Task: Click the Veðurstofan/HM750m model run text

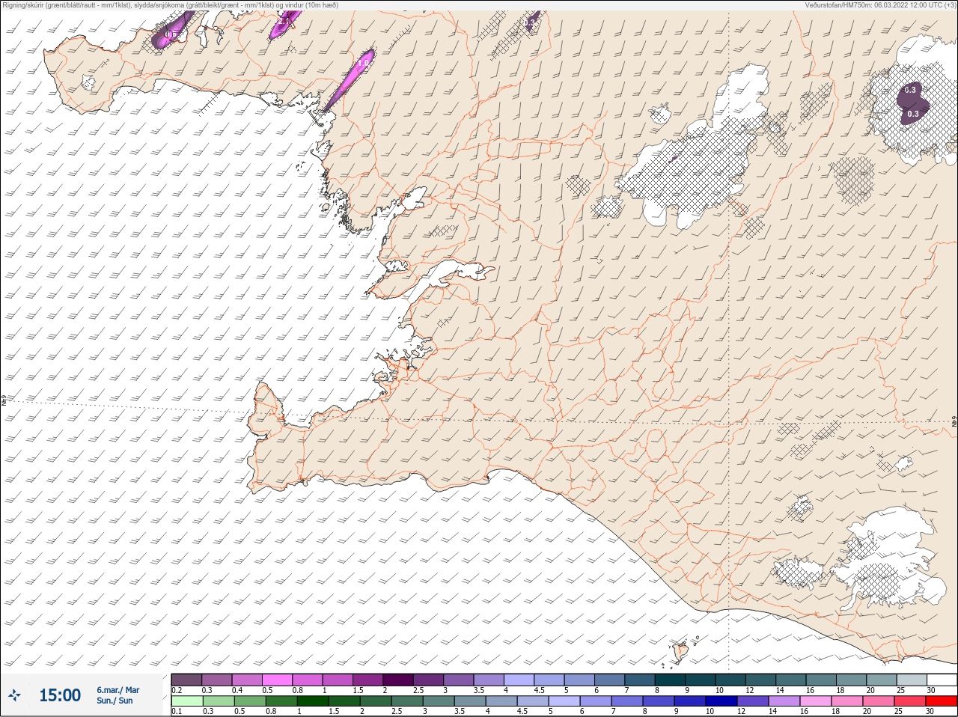Action: [879, 5]
